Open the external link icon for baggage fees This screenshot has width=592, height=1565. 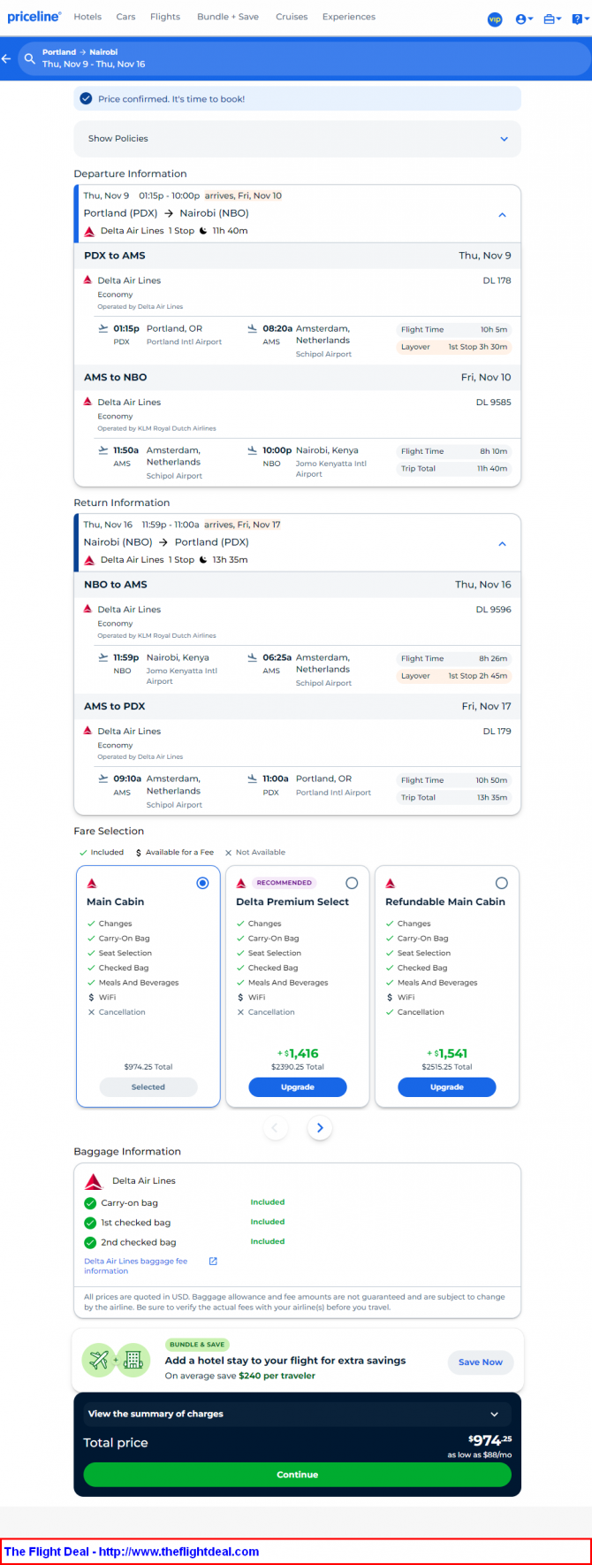tap(213, 1262)
